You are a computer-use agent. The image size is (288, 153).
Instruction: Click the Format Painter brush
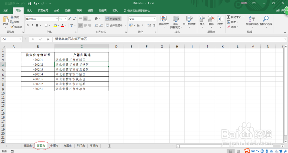pyautogui.click(x=16, y=27)
